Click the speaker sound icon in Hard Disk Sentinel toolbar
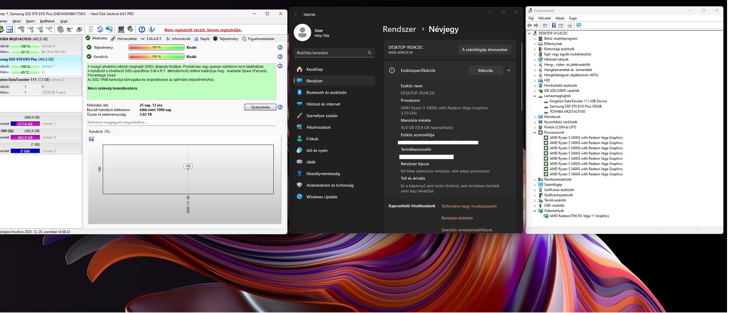The height and width of the screenshot is (313, 743). point(130,29)
